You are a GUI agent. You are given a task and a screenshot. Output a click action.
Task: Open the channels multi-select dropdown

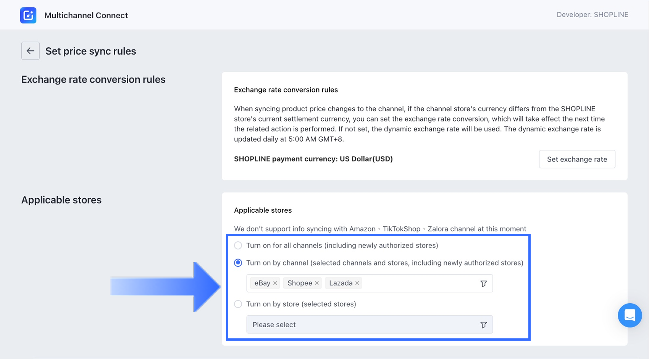(x=420, y=283)
